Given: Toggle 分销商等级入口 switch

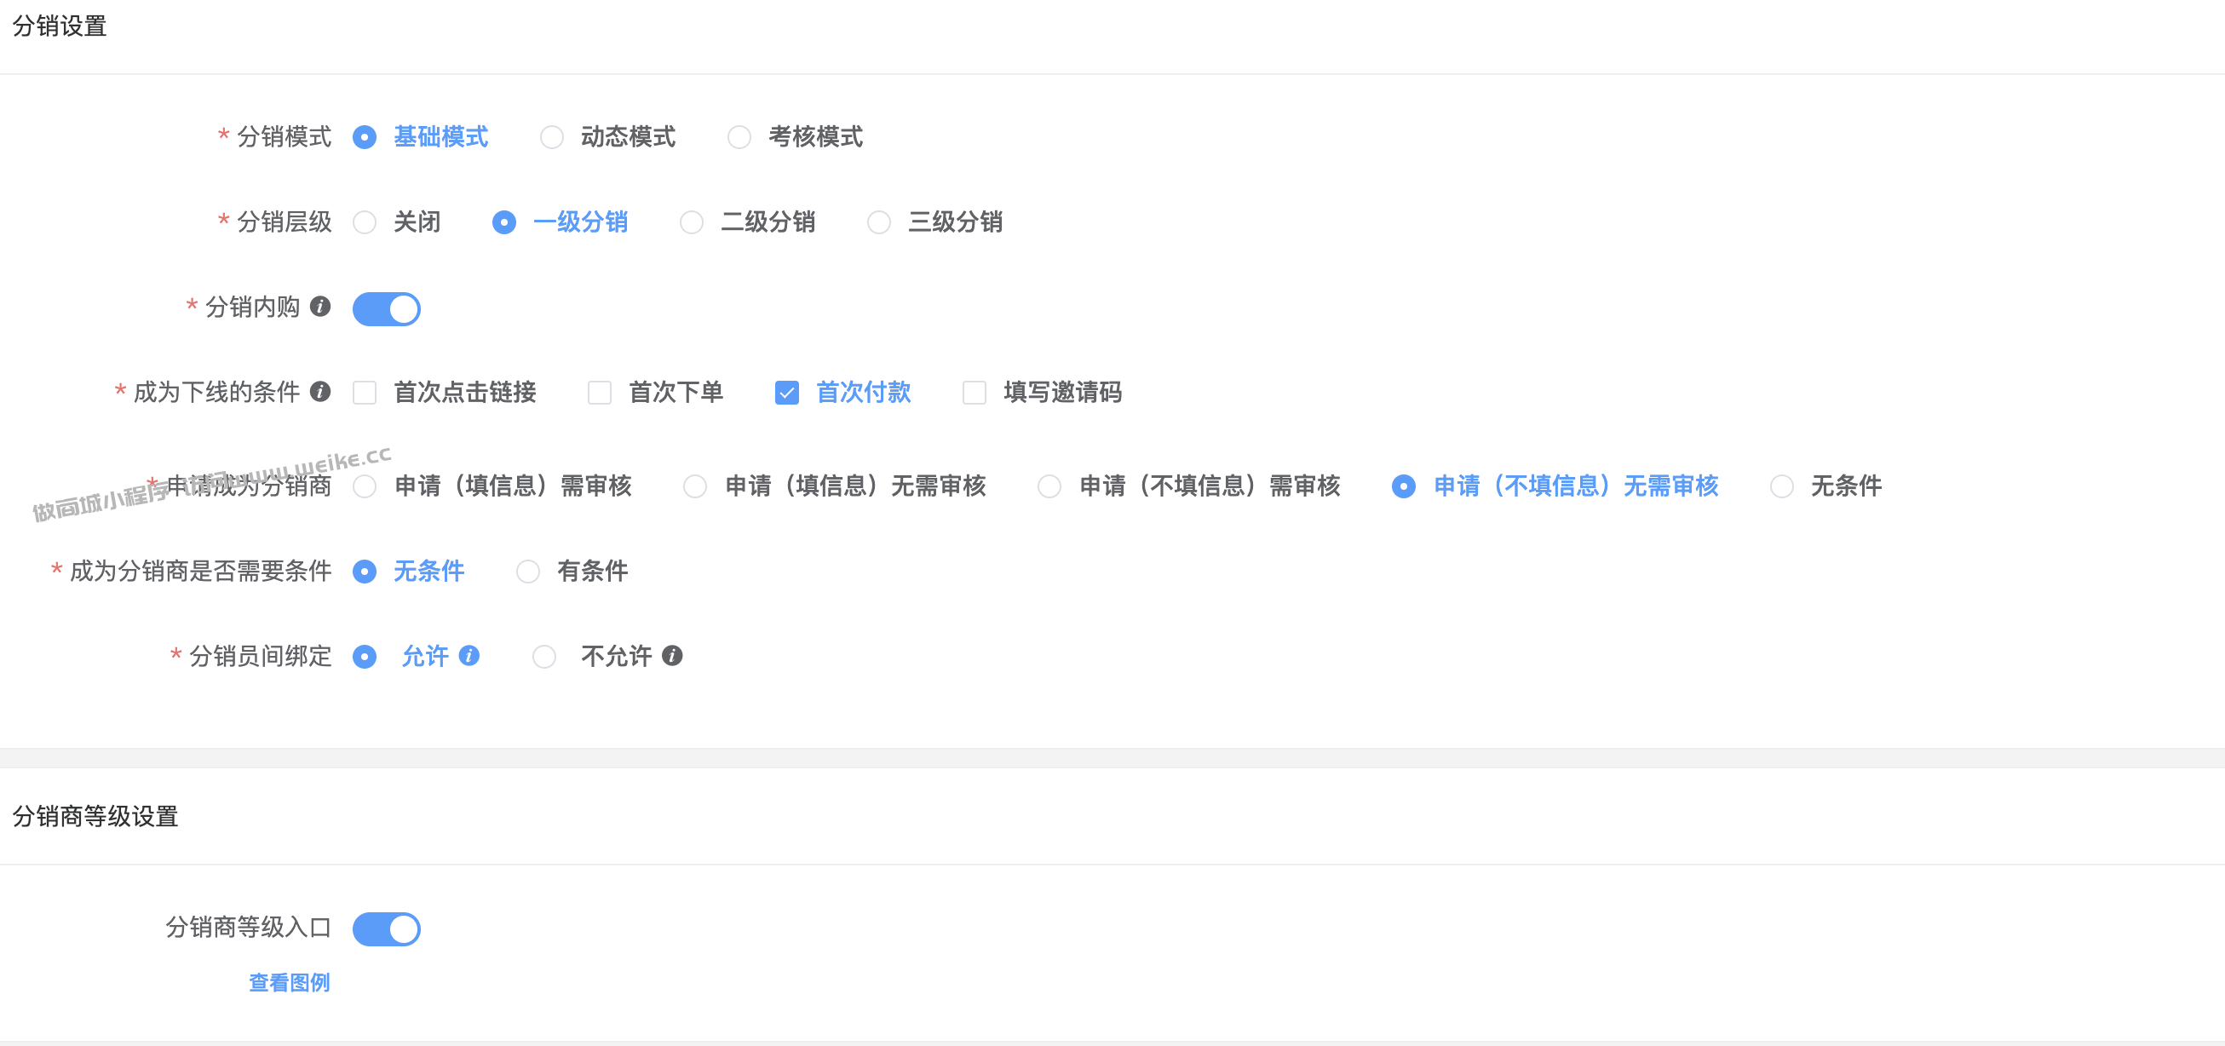Looking at the screenshot, I should click(386, 928).
